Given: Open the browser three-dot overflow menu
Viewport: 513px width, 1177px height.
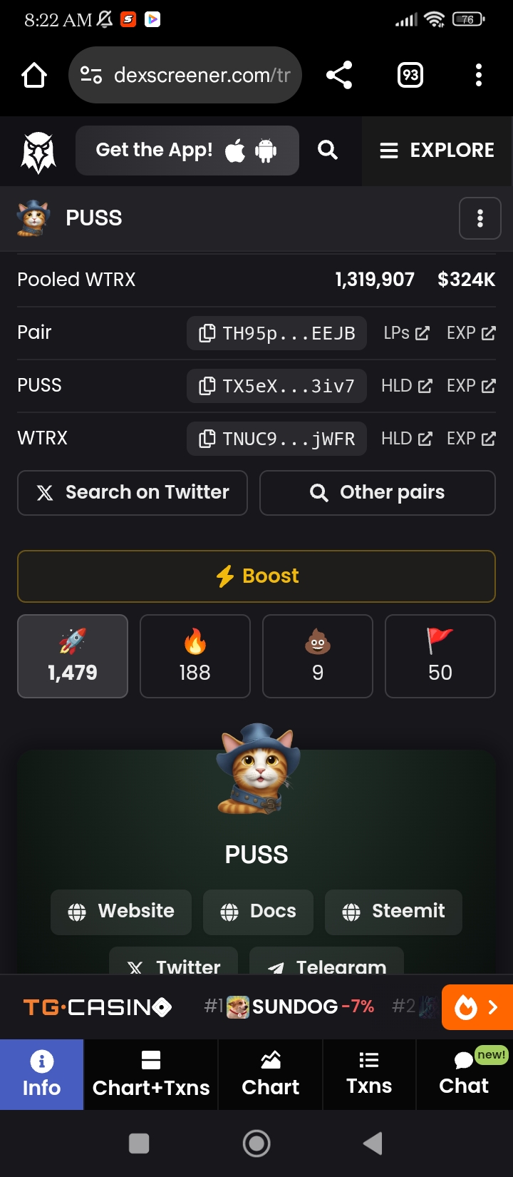Looking at the screenshot, I should point(479,75).
